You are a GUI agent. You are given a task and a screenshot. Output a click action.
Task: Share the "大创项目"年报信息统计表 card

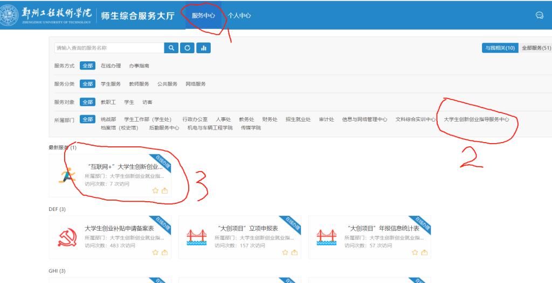tap(425, 252)
